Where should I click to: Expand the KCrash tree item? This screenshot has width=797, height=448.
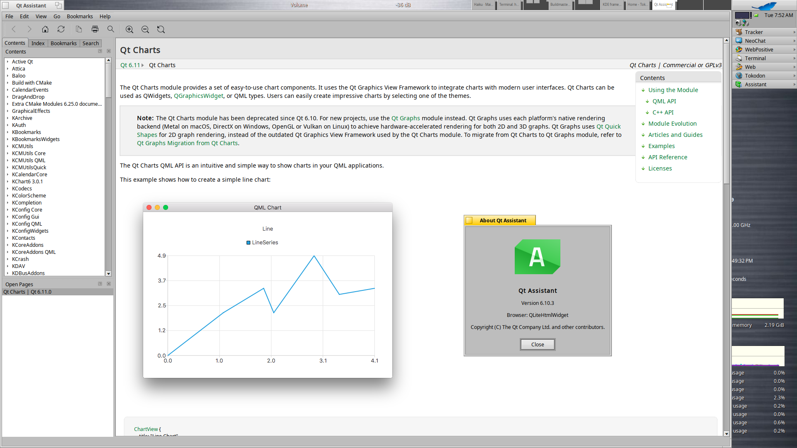tap(7, 259)
